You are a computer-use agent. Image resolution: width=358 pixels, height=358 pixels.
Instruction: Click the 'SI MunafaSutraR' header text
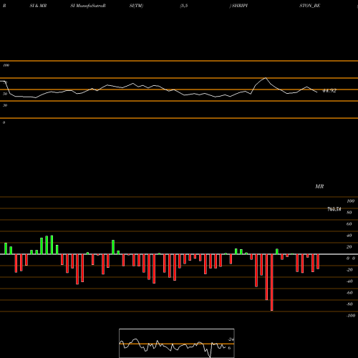[88, 6]
